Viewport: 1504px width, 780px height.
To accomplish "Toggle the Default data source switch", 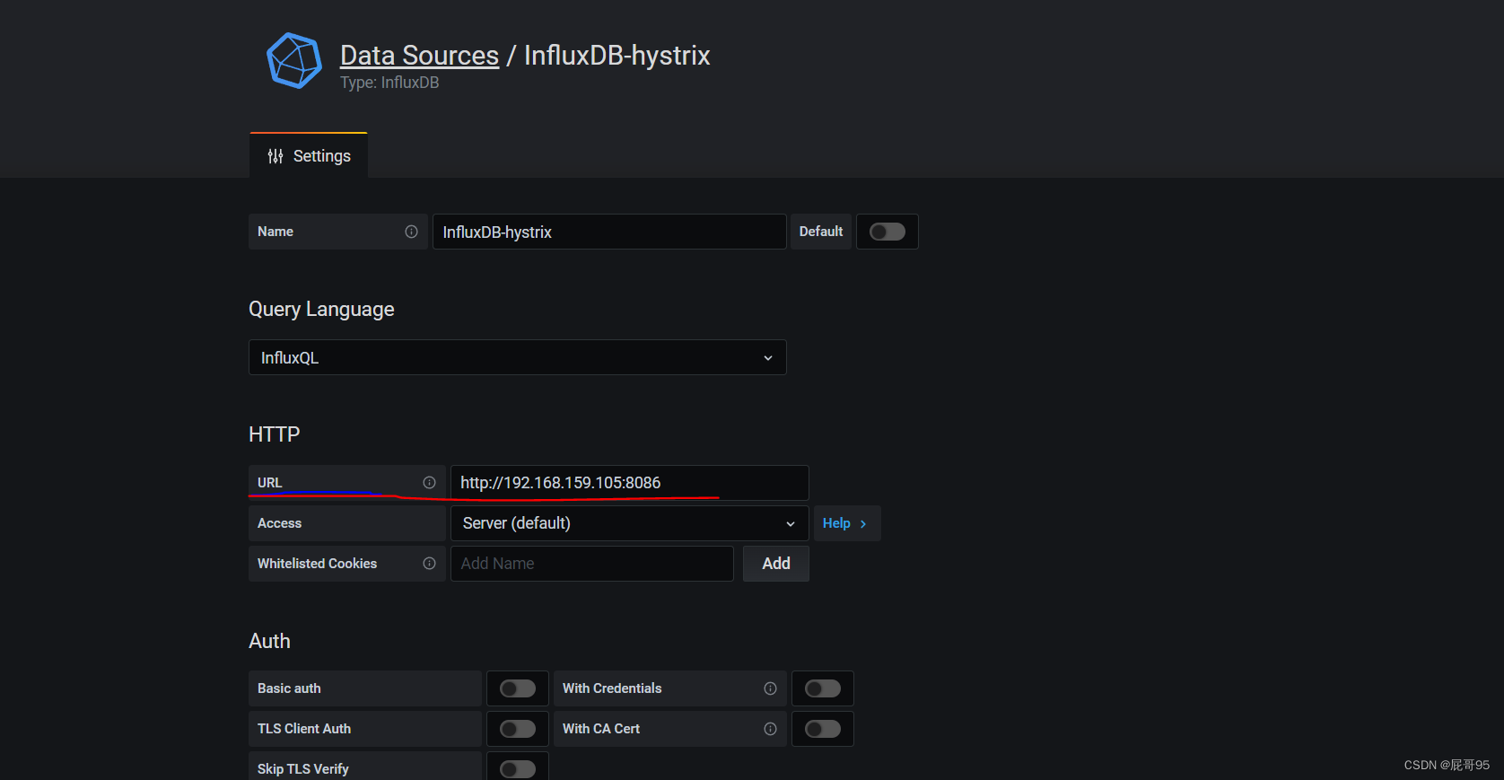I will coord(888,232).
